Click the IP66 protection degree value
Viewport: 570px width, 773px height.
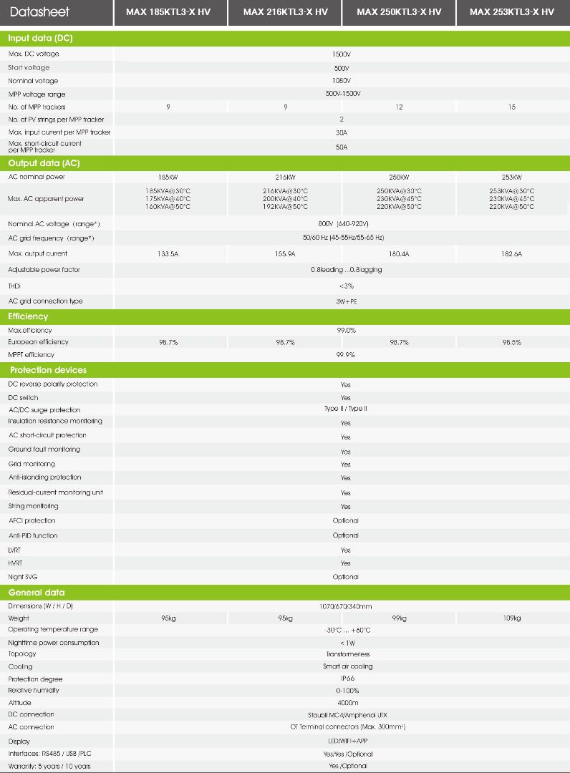[347, 679]
